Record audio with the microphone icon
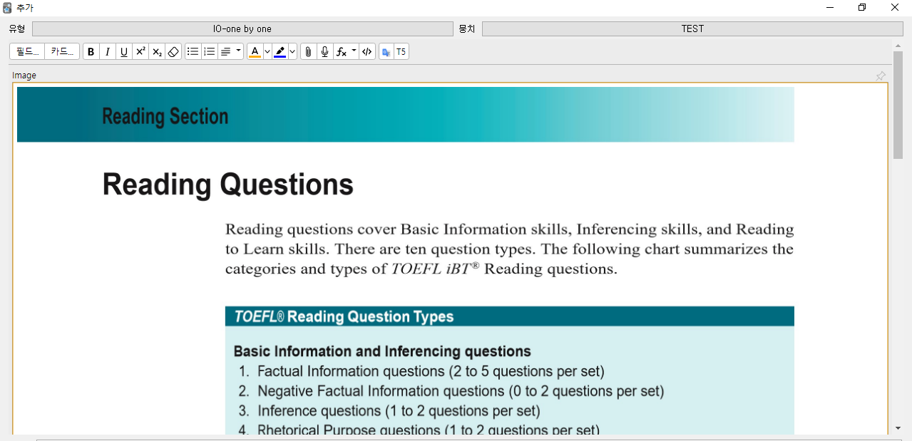This screenshot has width=912, height=441. [325, 51]
